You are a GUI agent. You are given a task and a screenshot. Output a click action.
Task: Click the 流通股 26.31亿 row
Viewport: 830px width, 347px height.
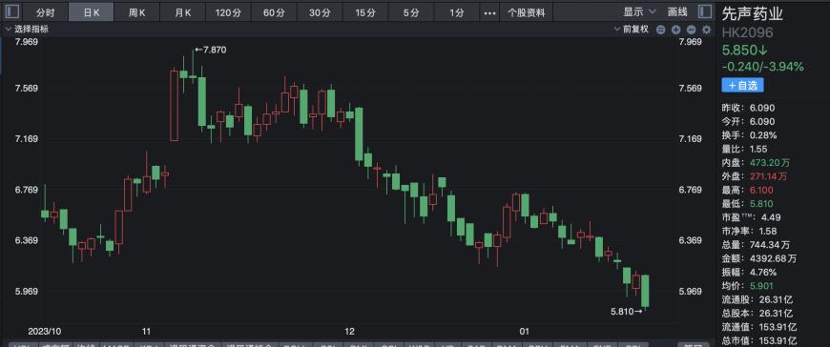pos(757,300)
